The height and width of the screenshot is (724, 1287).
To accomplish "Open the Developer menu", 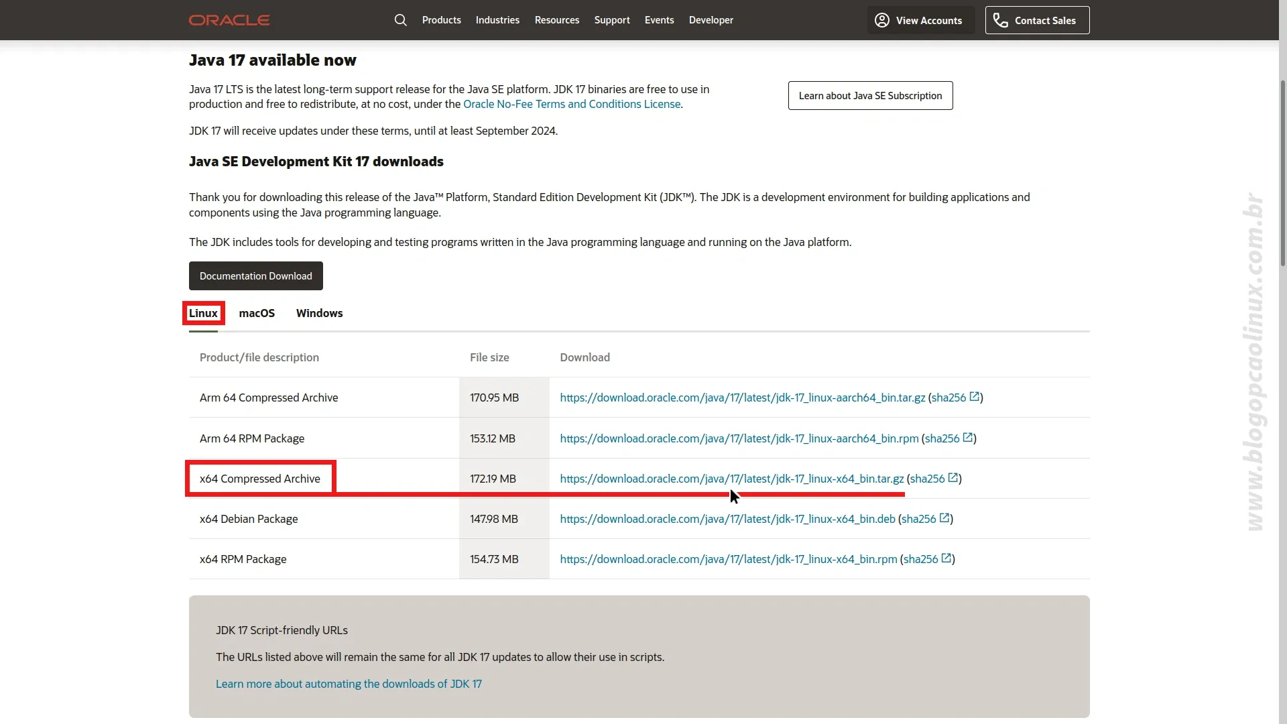I will click(x=711, y=19).
